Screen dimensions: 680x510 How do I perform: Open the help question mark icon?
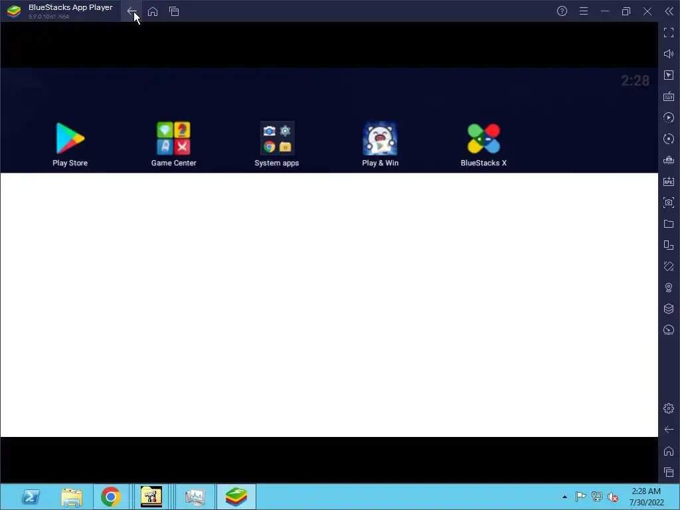click(x=562, y=11)
